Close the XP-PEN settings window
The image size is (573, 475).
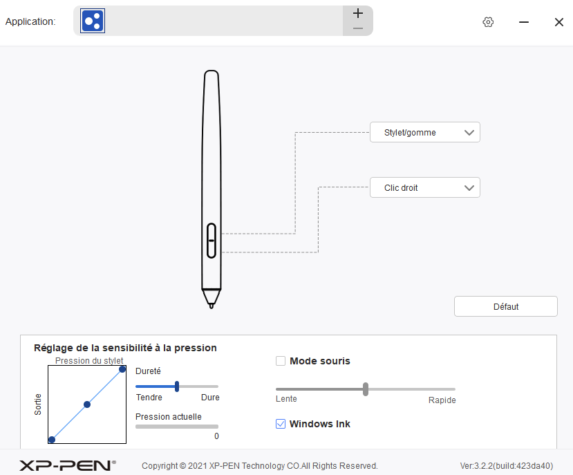coord(558,22)
